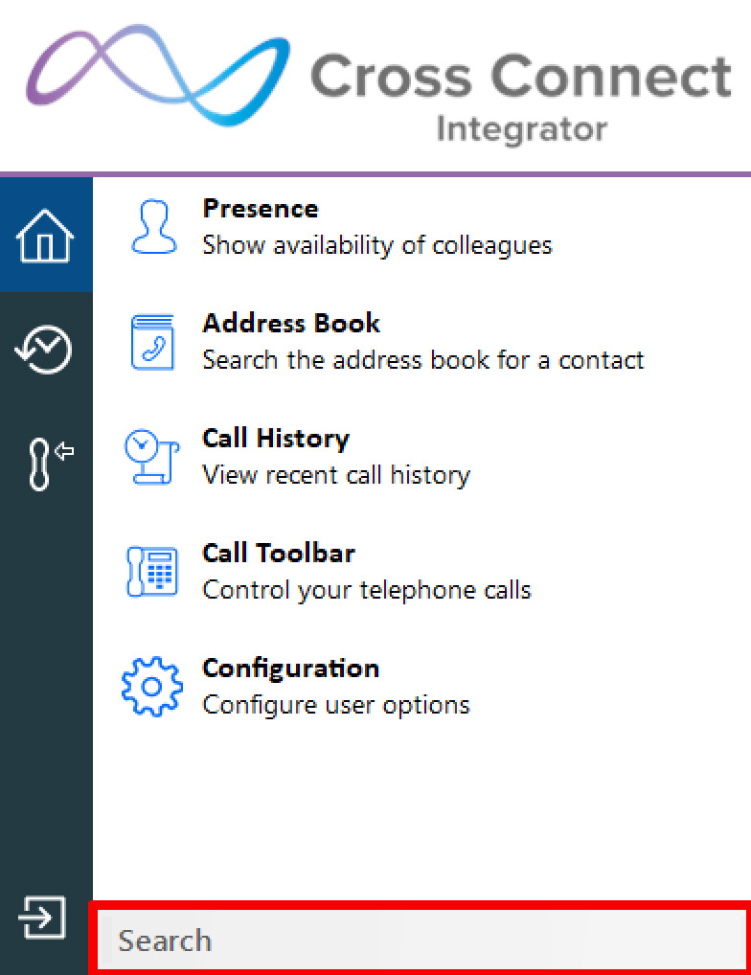The height and width of the screenshot is (975, 751).
Task: Click 'Show availability of colleagues' text
Action: (x=377, y=245)
